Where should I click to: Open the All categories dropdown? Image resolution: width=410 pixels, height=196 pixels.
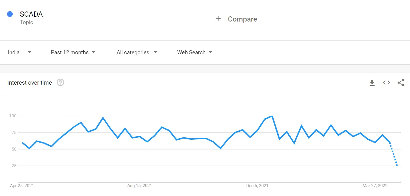click(137, 52)
